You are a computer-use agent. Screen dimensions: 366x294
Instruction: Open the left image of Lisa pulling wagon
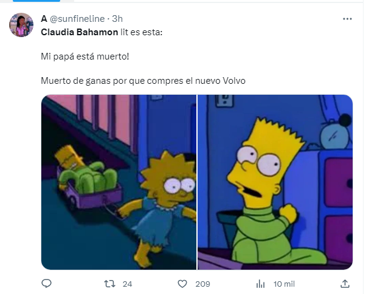tap(119, 182)
